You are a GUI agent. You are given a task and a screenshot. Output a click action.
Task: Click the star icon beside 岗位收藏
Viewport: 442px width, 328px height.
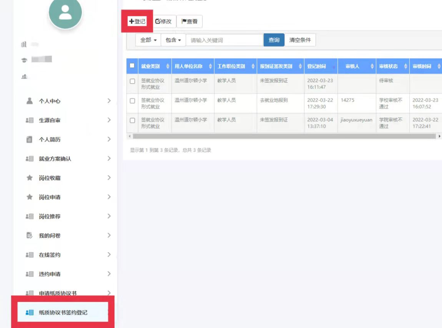[x=29, y=178]
